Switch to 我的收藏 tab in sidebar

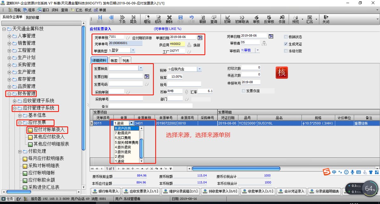pyautogui.click(x=33, y=17)
